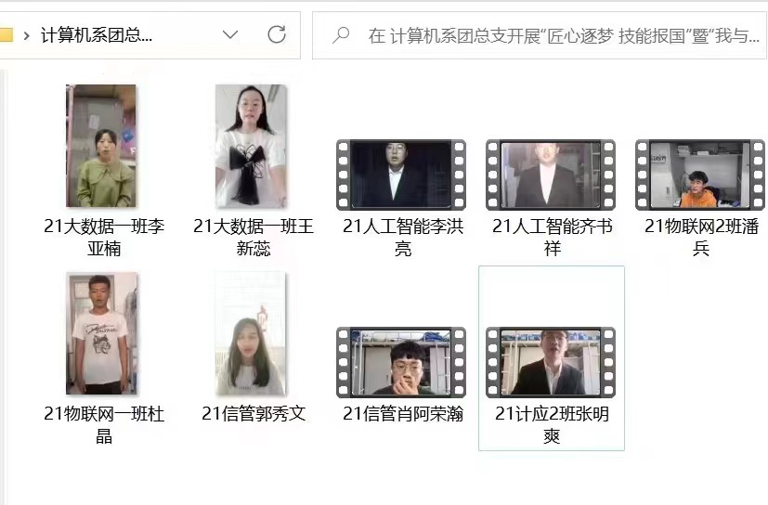The width and height of the screenshot is (768, 505).
Task: Click inside the search field for this folder
Action: pyautogui.click(x=557, y=35)
